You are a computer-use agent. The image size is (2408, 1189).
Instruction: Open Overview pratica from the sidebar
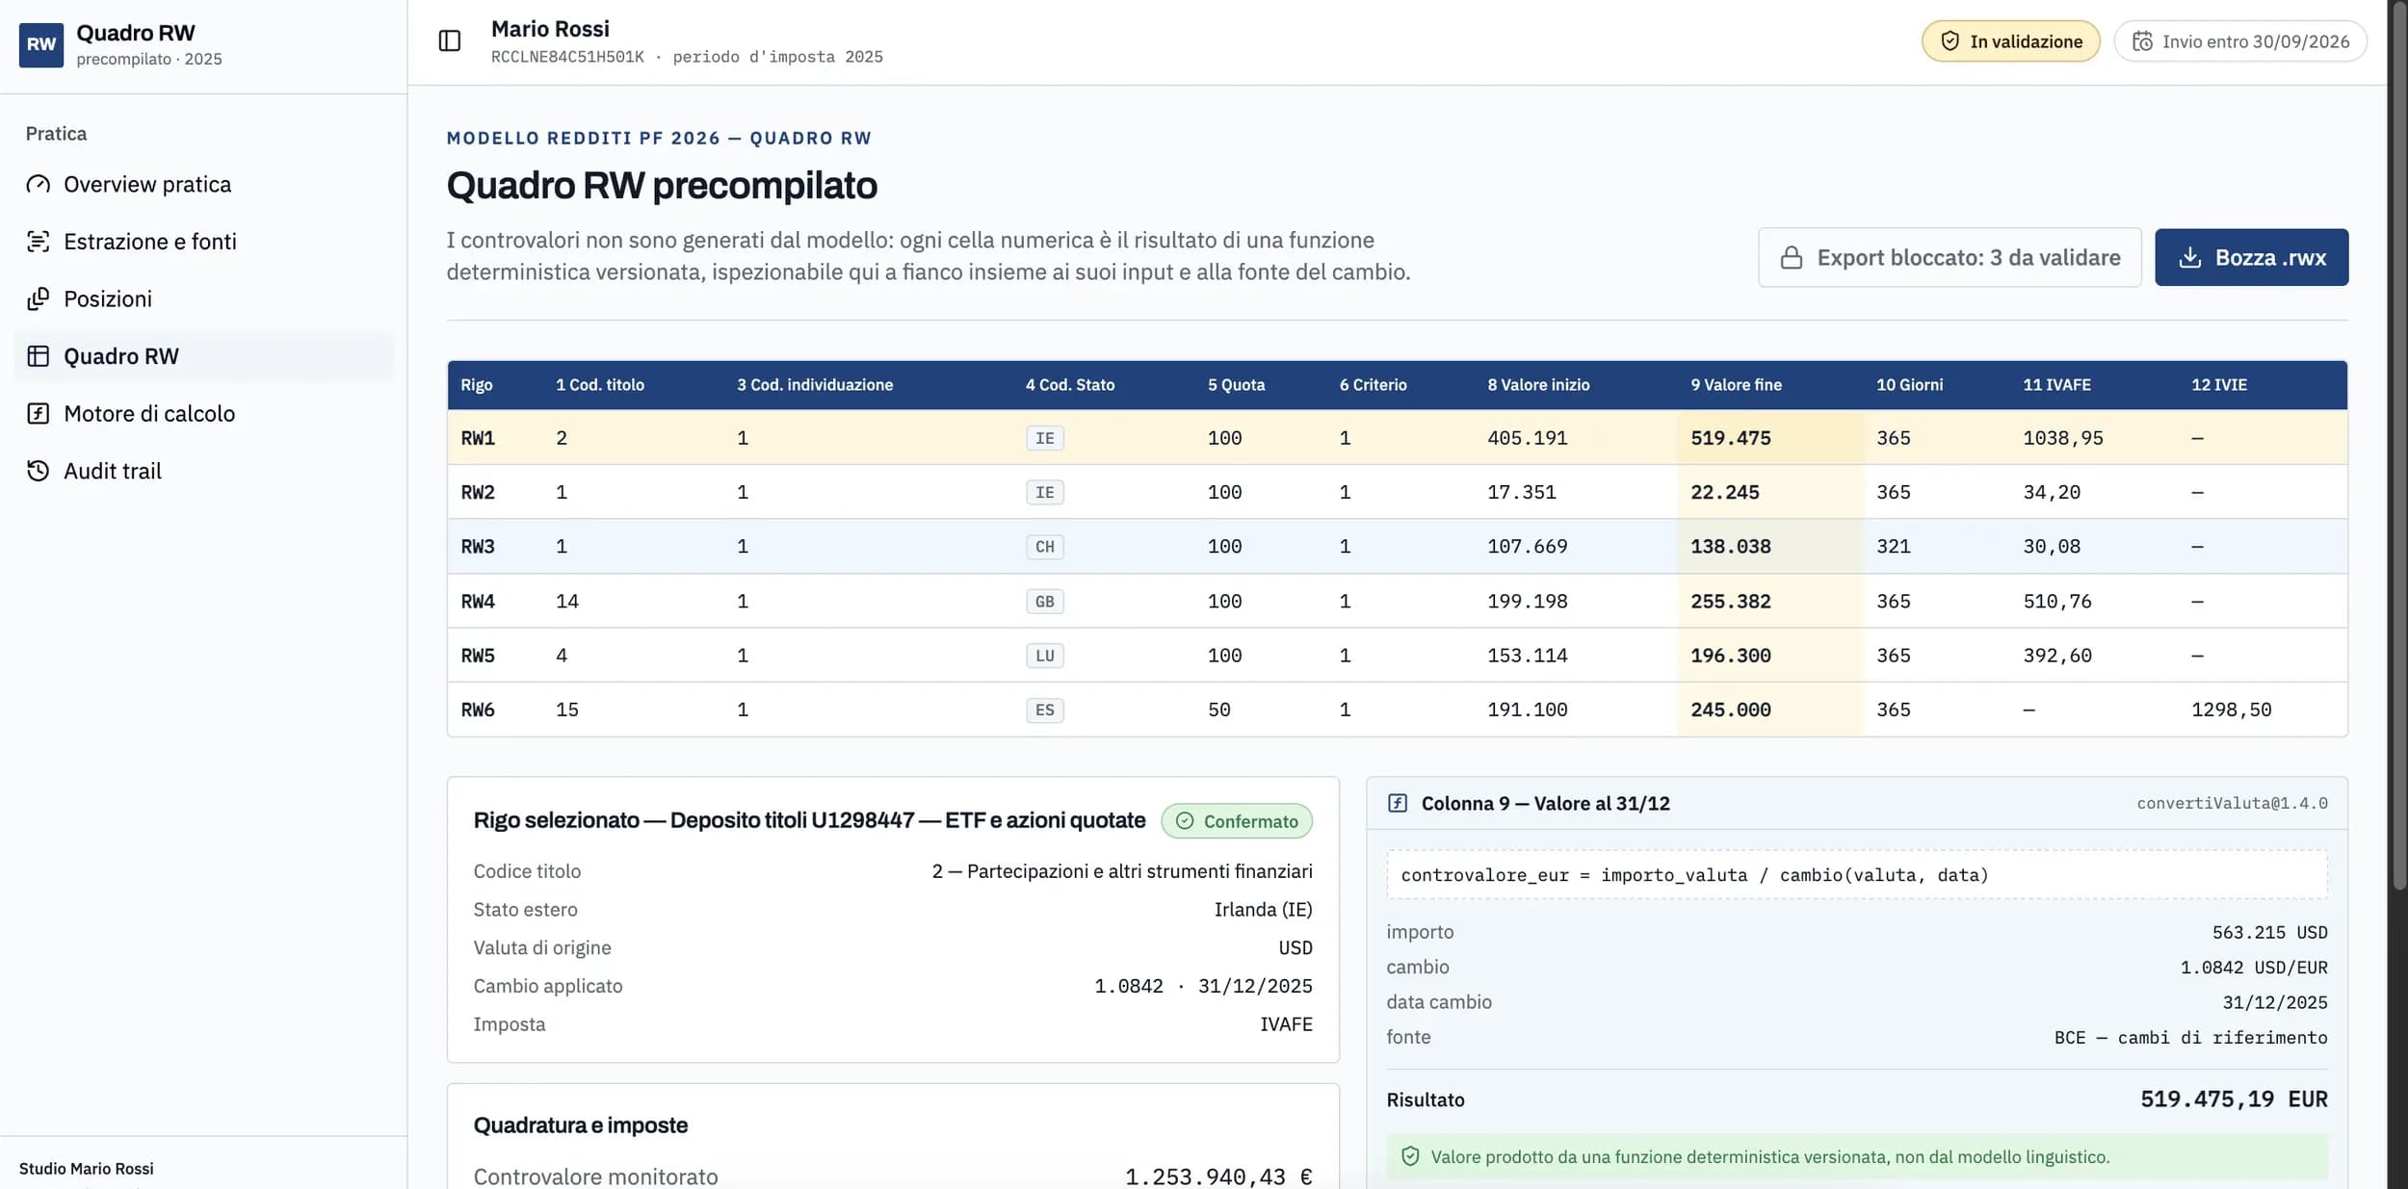(x=203, y=184)
